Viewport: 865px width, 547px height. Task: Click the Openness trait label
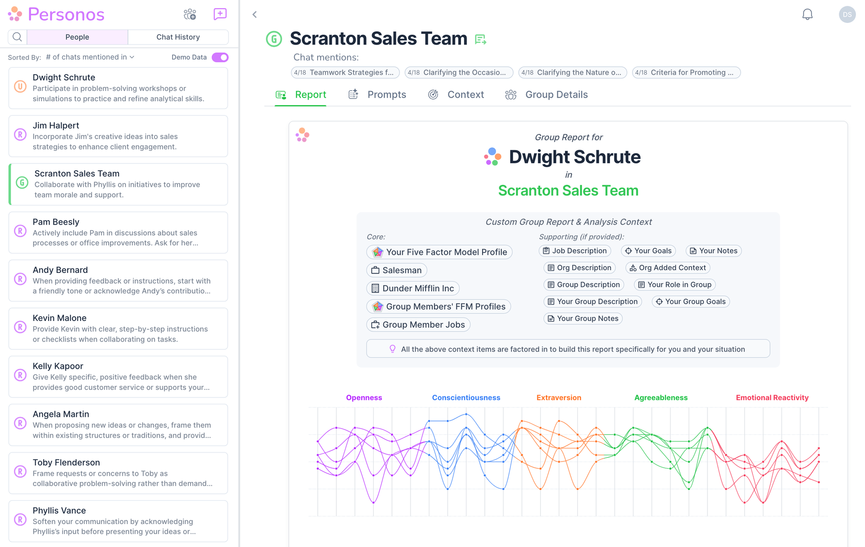364,398
